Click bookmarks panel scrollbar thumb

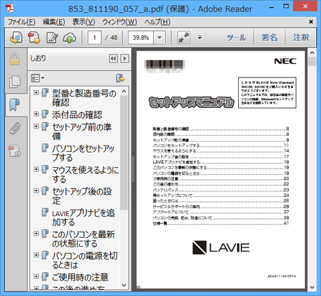(x=124, y=152)
